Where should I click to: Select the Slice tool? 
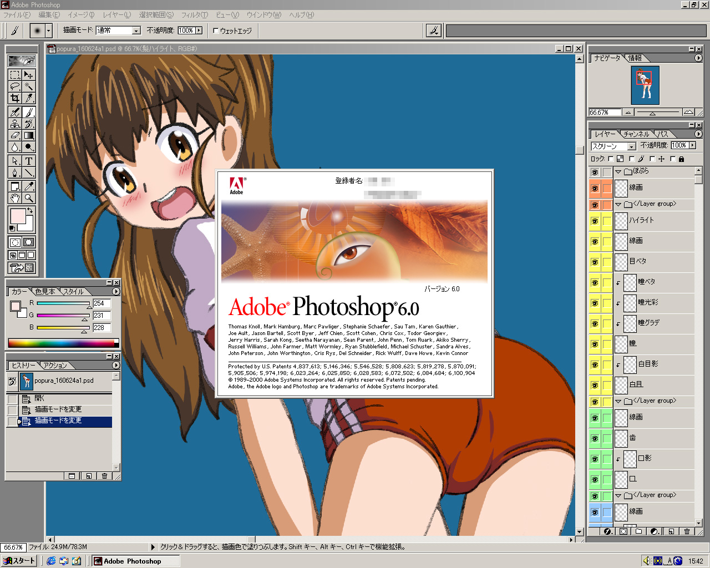click(x=29, y=98)
